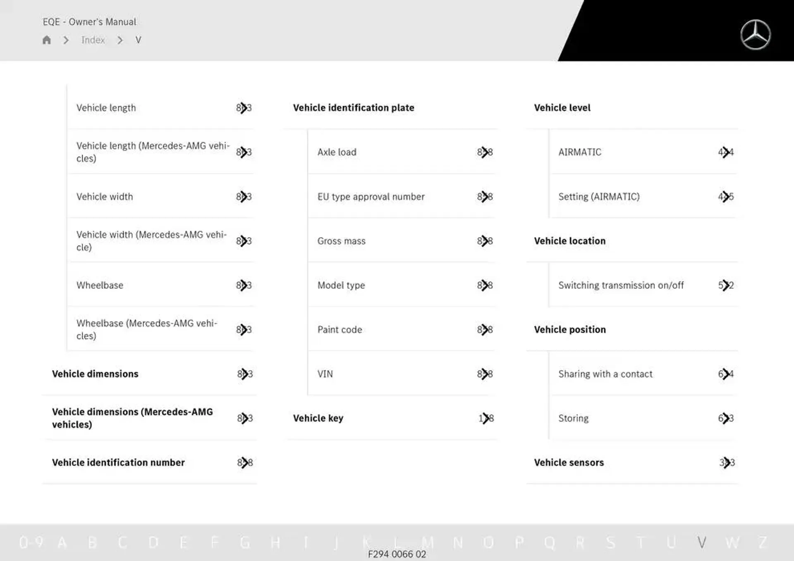Expand the Vehicle identification plate section
This screenshot has width=794, height=561.
[x=354, y=107]
